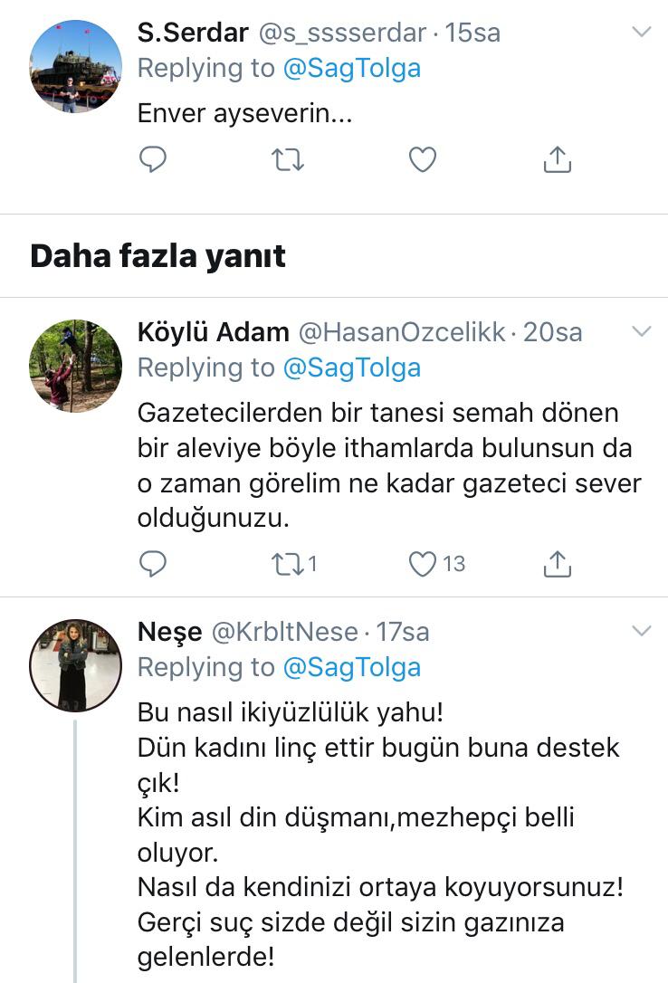Open the S.Serdar display name

click(193, 33)
